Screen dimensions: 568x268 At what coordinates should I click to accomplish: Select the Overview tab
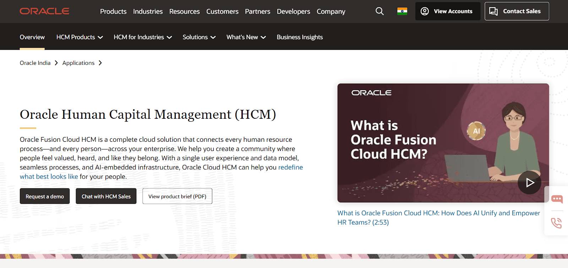click(x=32, y=37)
